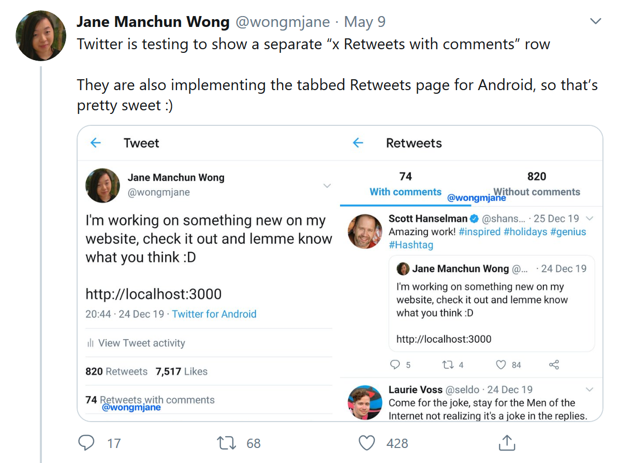This screenshot has width=619, height=463.
Task: Retweet Scott Hanselman's quote tweet
Action: [x=448, y=365]
